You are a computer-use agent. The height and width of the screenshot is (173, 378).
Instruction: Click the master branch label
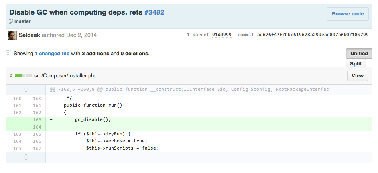pyautogui.click(x=23, y=21)
